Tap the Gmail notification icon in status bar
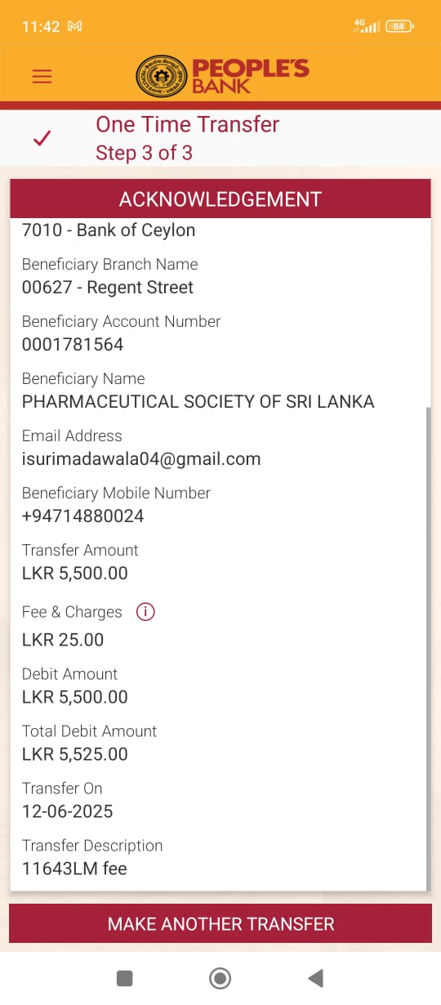441x1005 pixels. (x=74, y=26)
